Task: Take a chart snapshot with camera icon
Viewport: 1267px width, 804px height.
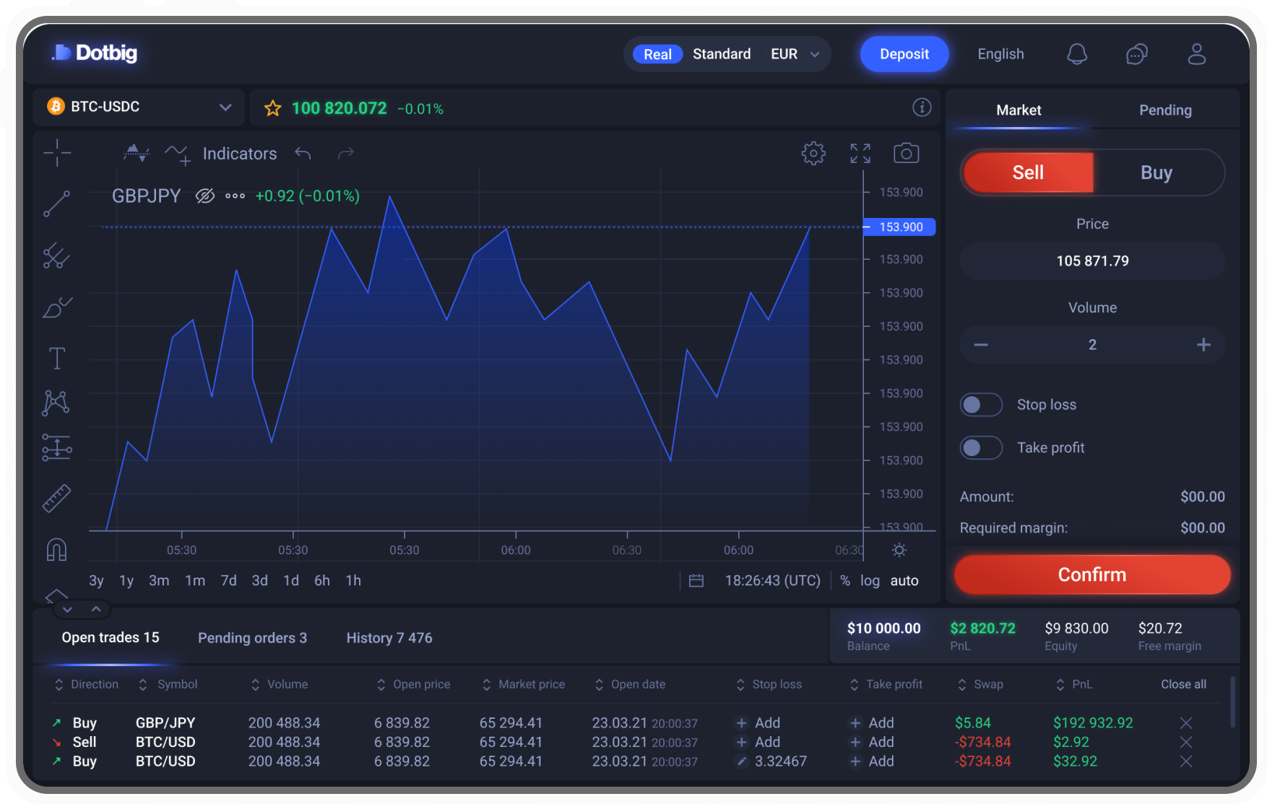Action: tap(906, 153)
